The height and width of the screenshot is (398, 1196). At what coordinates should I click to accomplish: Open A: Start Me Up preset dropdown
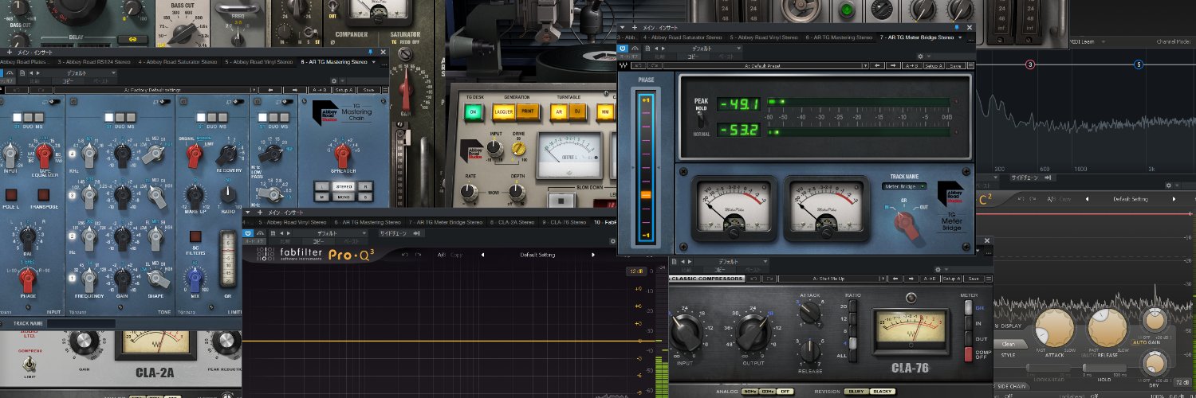pos(832,279)
